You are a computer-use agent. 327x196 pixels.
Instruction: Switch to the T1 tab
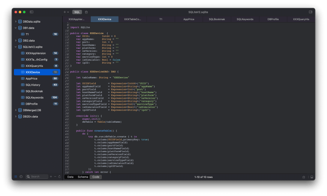[161, 19]
